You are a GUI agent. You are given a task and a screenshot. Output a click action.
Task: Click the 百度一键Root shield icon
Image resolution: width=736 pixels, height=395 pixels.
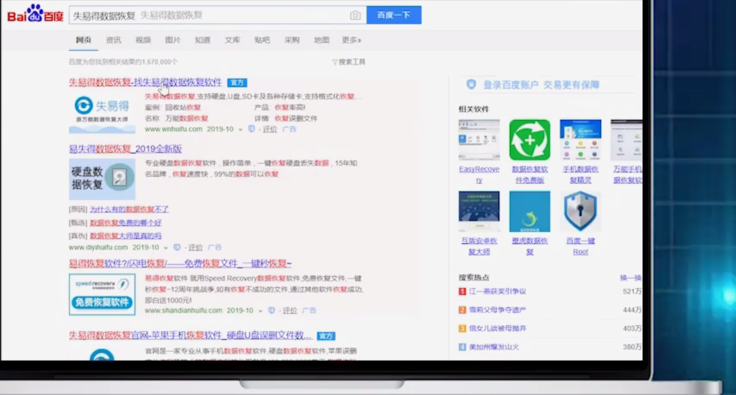tap(580, 212)
